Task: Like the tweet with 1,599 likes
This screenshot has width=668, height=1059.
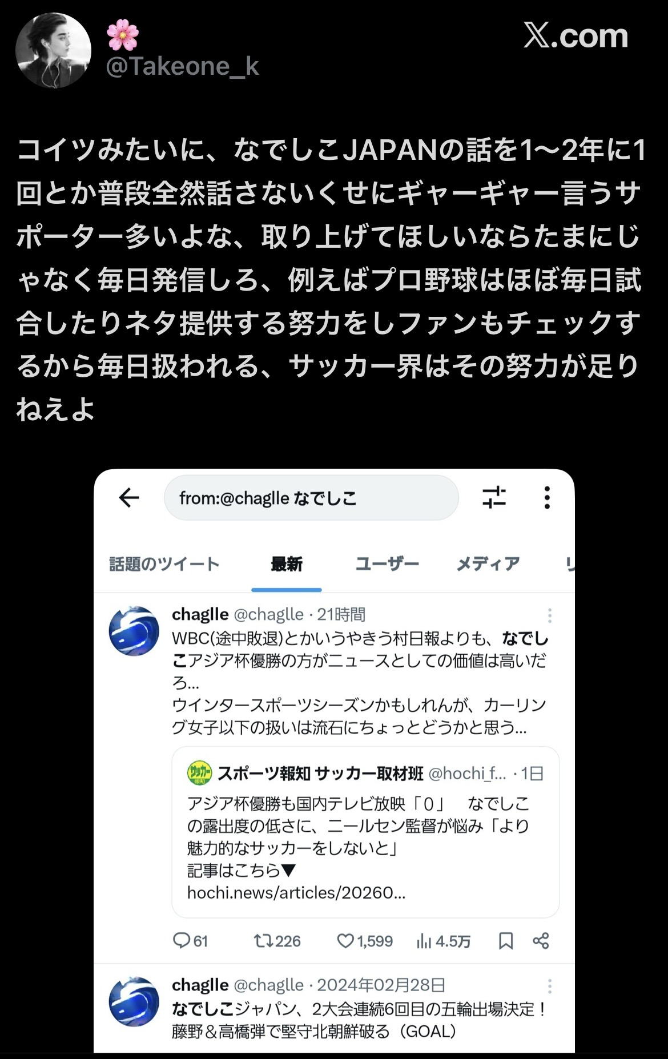Action: pyautogui.click(x=365, y=940)
